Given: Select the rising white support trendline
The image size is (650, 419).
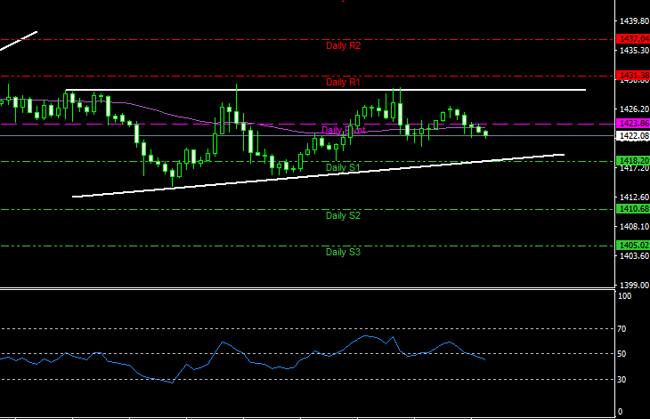Looking at the screenshot, I should coord(319,175).
